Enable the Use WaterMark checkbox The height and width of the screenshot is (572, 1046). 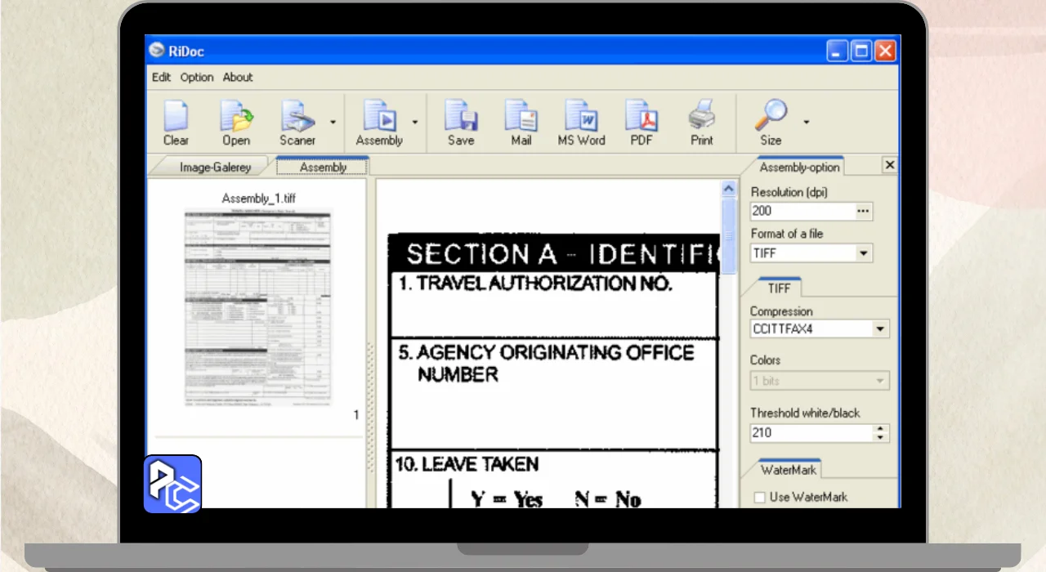760,497
